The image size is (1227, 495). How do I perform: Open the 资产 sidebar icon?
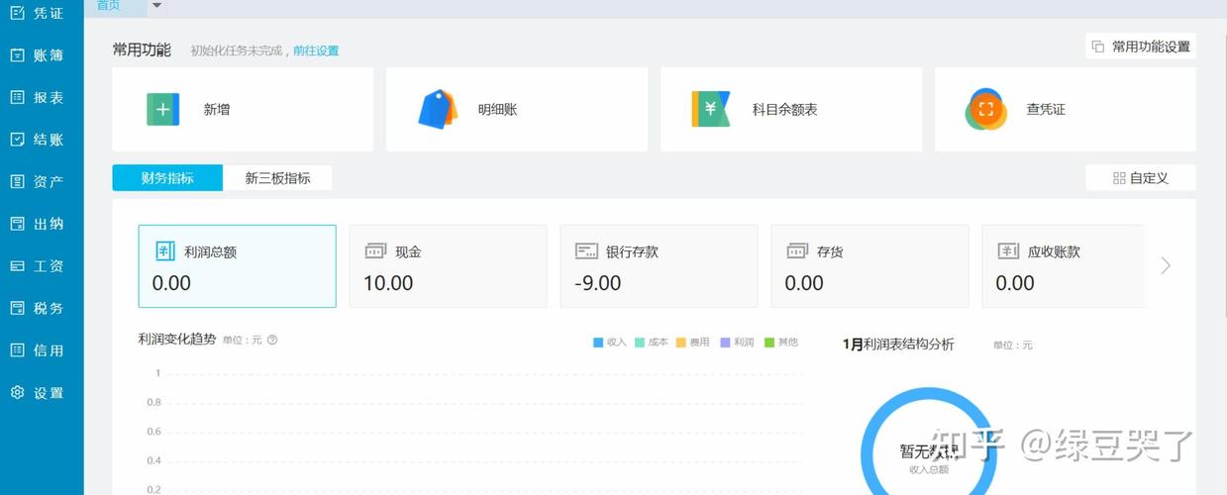pyautogui.click(x=17, y=181)
